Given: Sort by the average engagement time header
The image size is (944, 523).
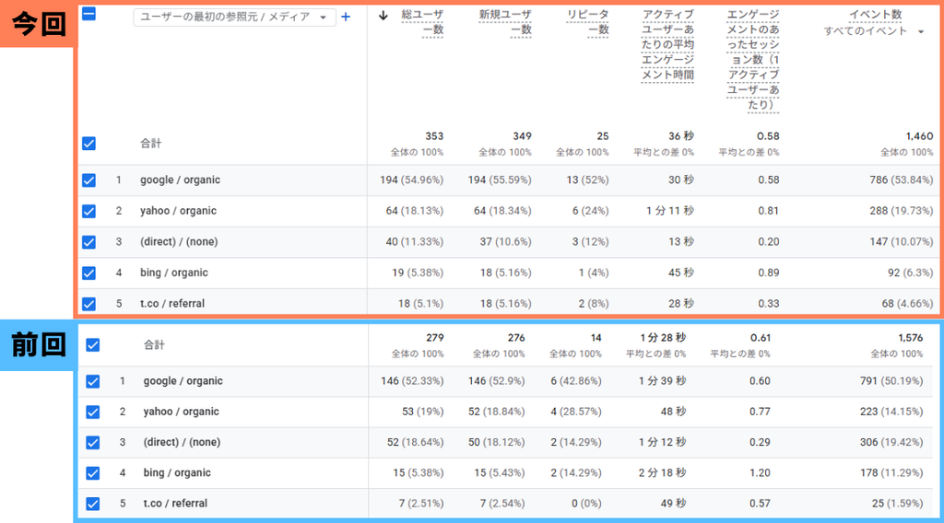Looking at the screenshot, I should click(667, 44).
